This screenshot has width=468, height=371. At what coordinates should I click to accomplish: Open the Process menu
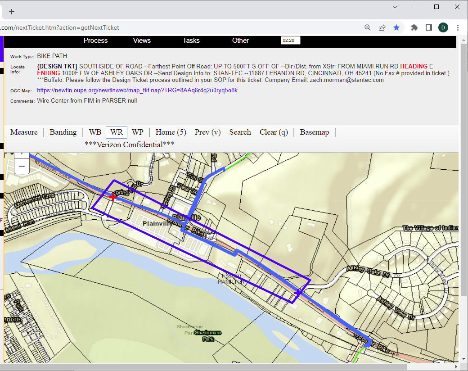pyautogui.click(x=95, y=41)
